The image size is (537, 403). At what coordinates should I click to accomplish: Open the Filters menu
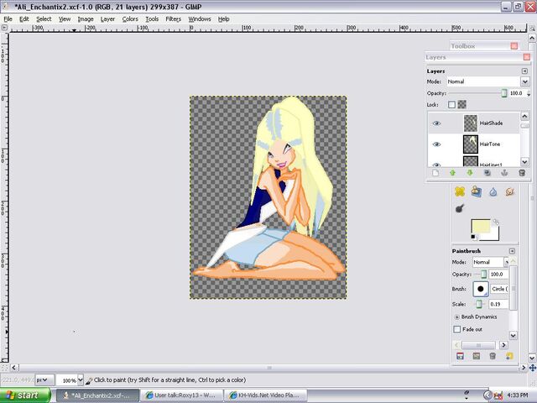[174, 19]
